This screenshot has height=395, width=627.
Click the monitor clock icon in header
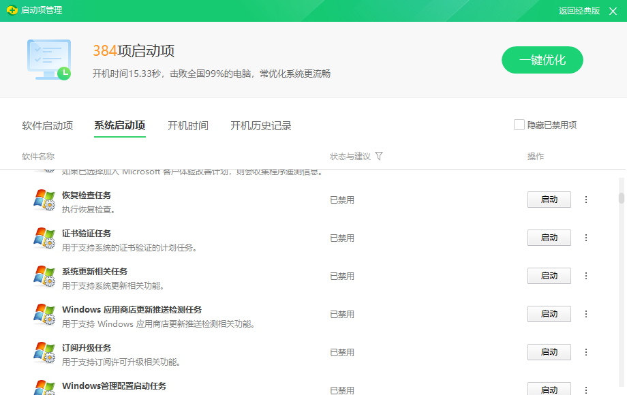click(x=48, y=60)
